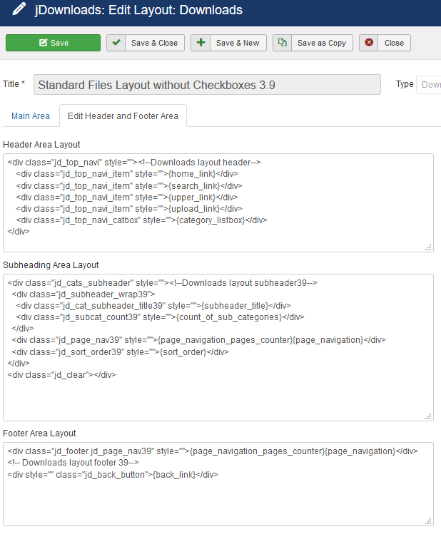Click the green Save button
The height and width of the screenshot is (534, 441).
click(x=54, y=43)
